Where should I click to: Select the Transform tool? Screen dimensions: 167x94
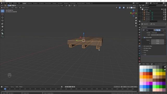2,27
